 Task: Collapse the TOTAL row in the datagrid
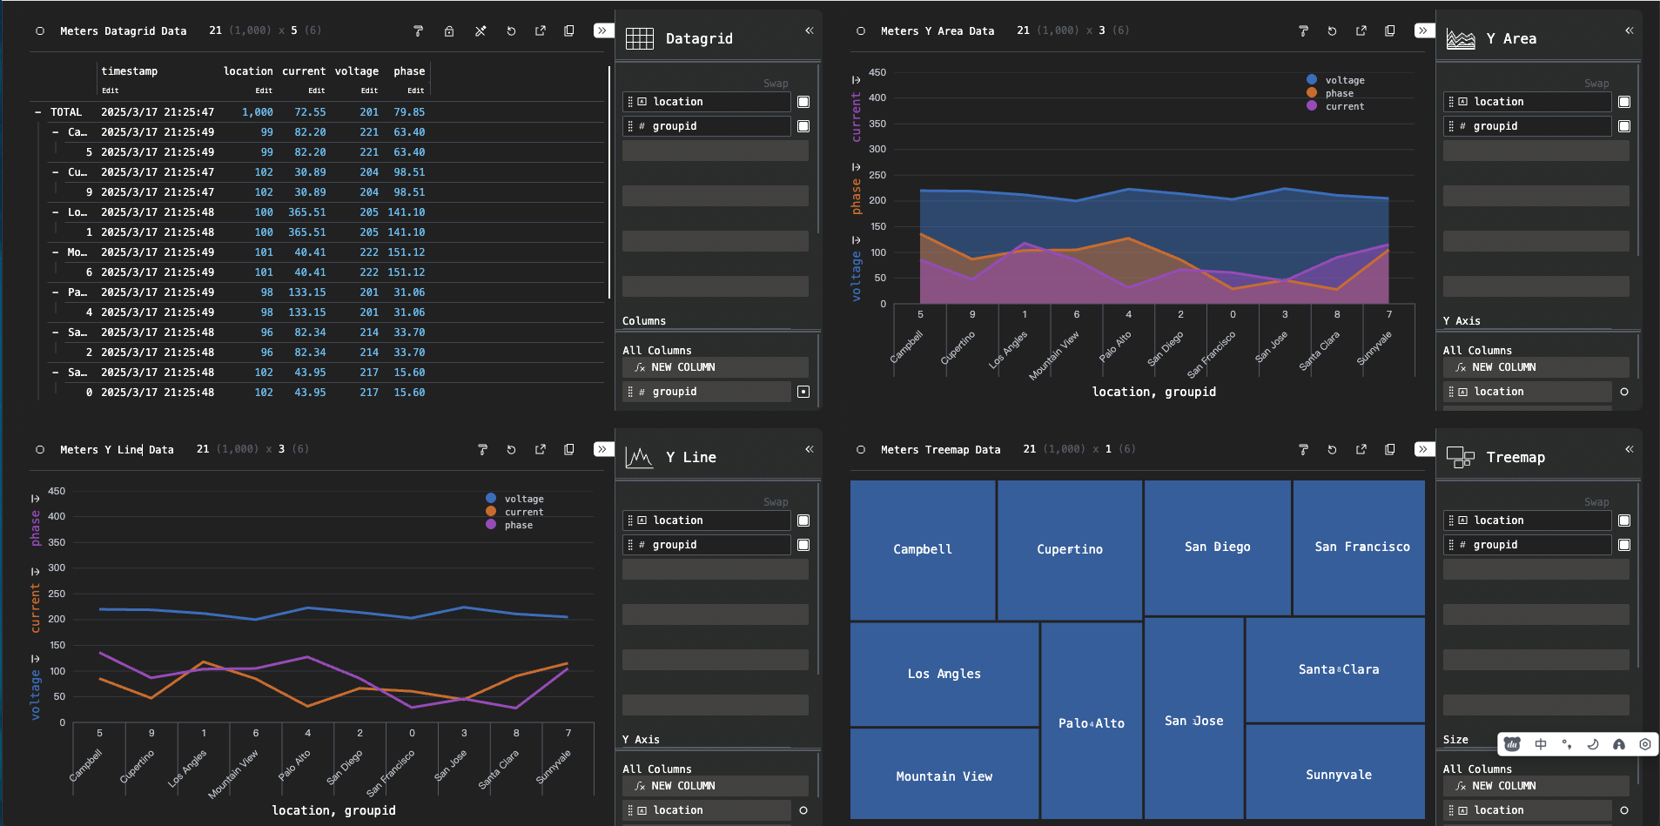37,112
